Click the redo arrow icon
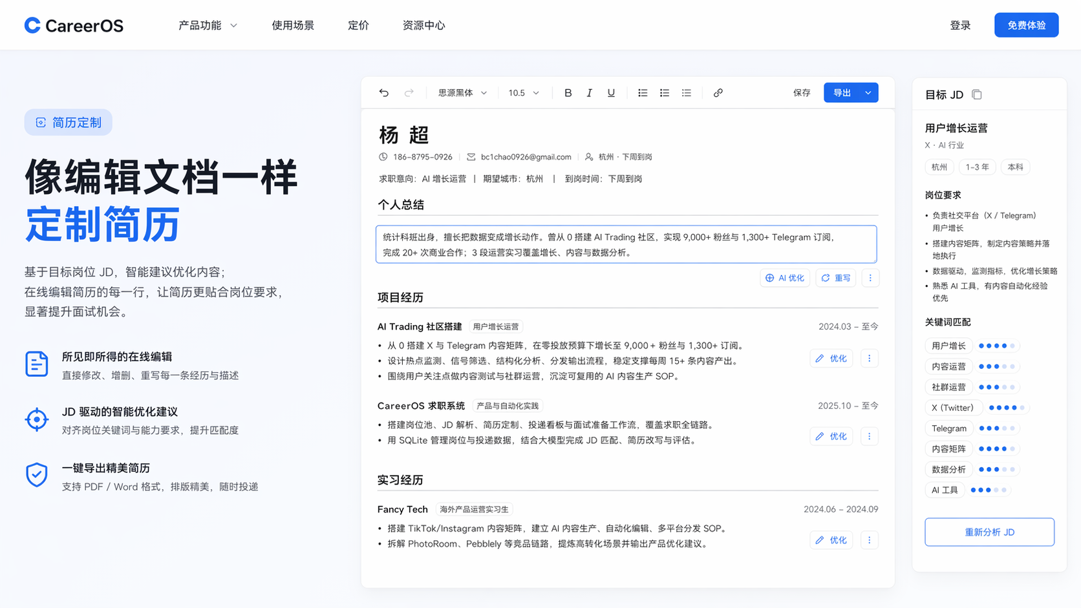Screen dimensions: 1081x608 [x=409, y=93]
